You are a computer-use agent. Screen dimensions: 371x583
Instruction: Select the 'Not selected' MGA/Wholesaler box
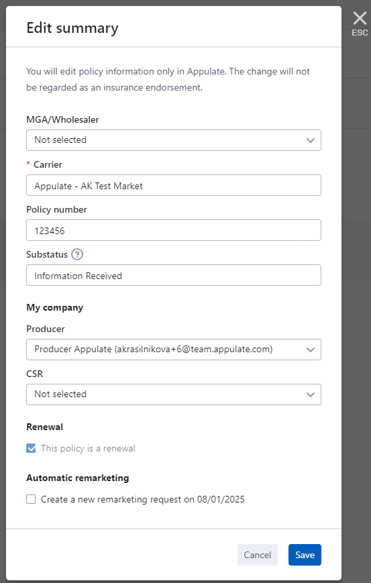pos(174,140)
